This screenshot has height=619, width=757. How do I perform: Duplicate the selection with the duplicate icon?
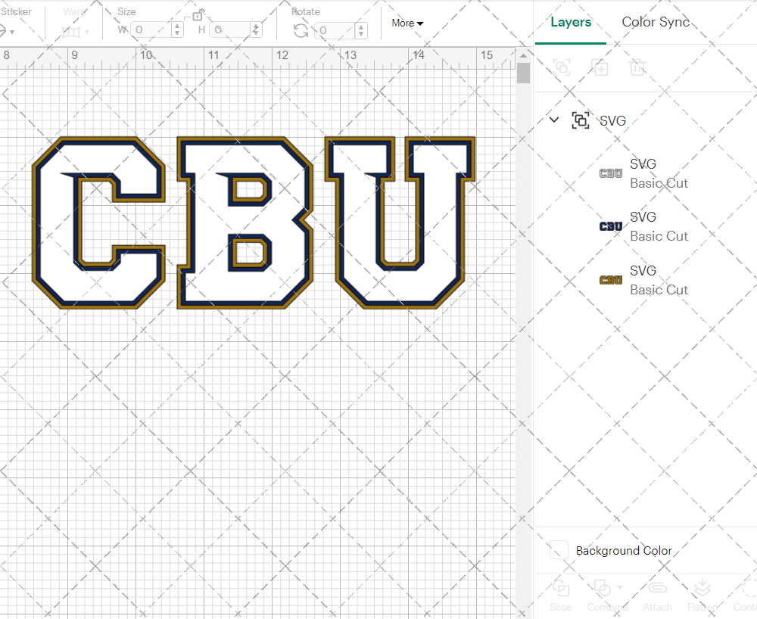tap(600, 68)
